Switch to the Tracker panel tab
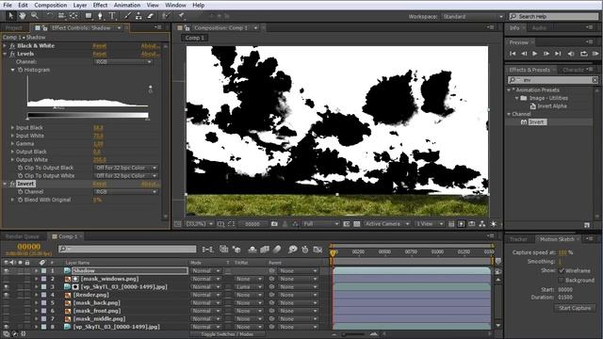Screen dimensions: 603x339 tap(518, 239)
